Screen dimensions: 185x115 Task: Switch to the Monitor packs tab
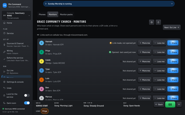pos(66,14)
